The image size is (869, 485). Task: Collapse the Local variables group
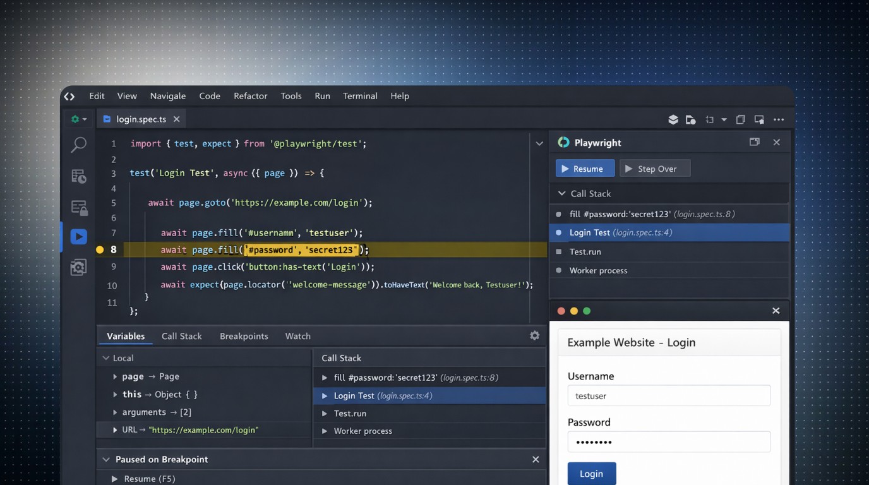pyautogui.click(x=106, y=358)
